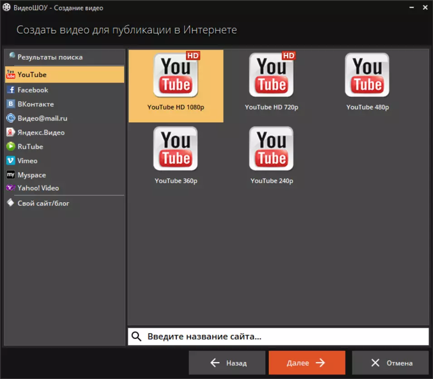
Task: Cancel with the Отмена button
Action: coord(390,363)
